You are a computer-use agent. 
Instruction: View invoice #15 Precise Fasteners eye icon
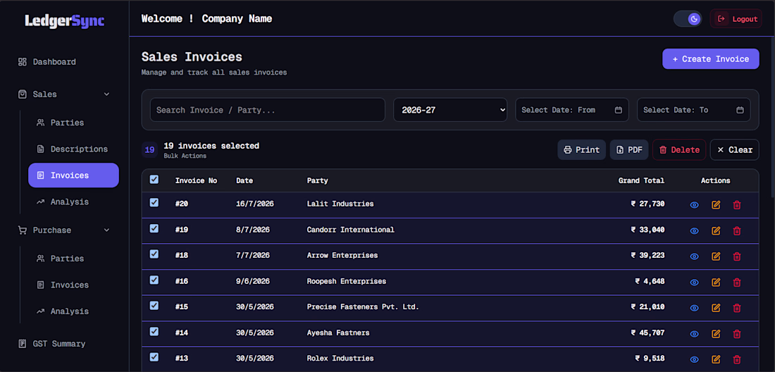[694, 308]
